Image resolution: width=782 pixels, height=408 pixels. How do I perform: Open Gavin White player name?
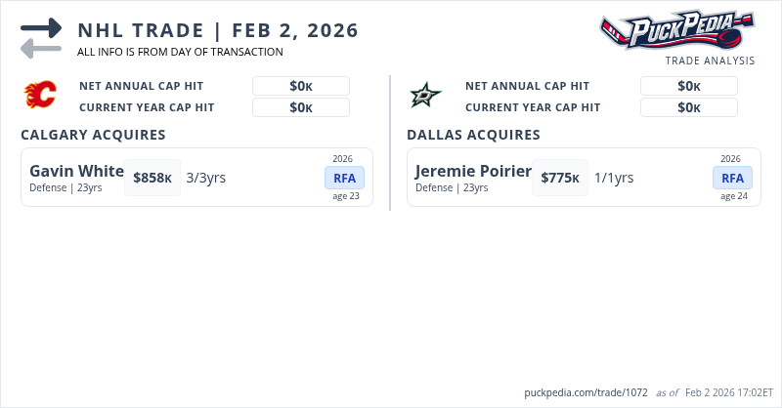pyautogui.click(x=76, y=171)
